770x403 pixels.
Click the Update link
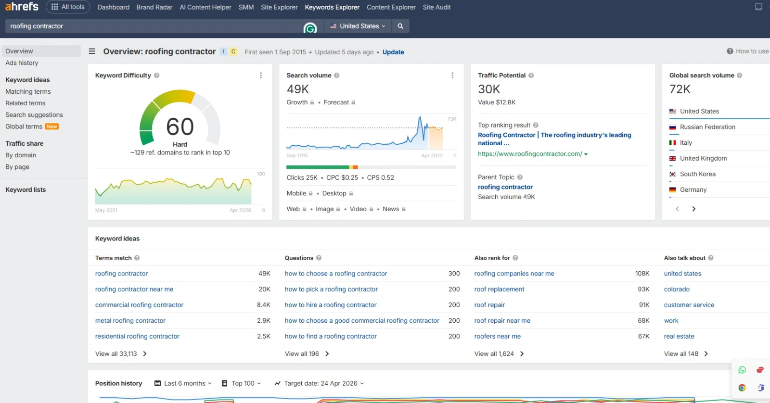click(393, 52)
